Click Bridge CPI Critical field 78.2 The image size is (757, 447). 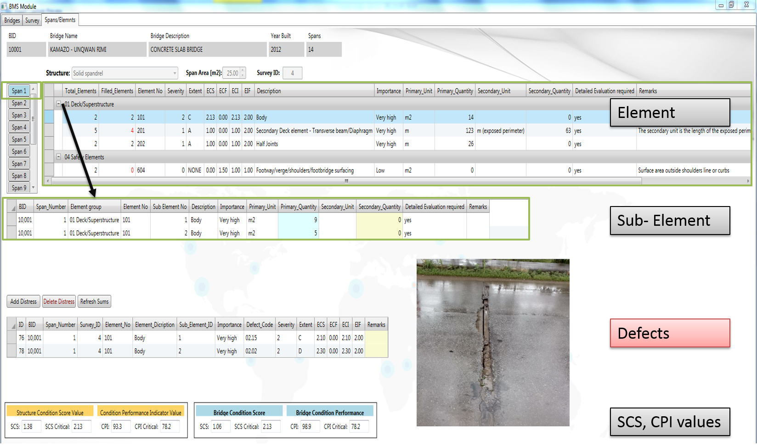[359, 427]
